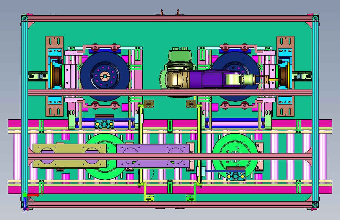Image resolution: width=340 pixels, height=220 pixels.
Task: Pick the right orange pin atop the frame
Action: tap(178, 13)
